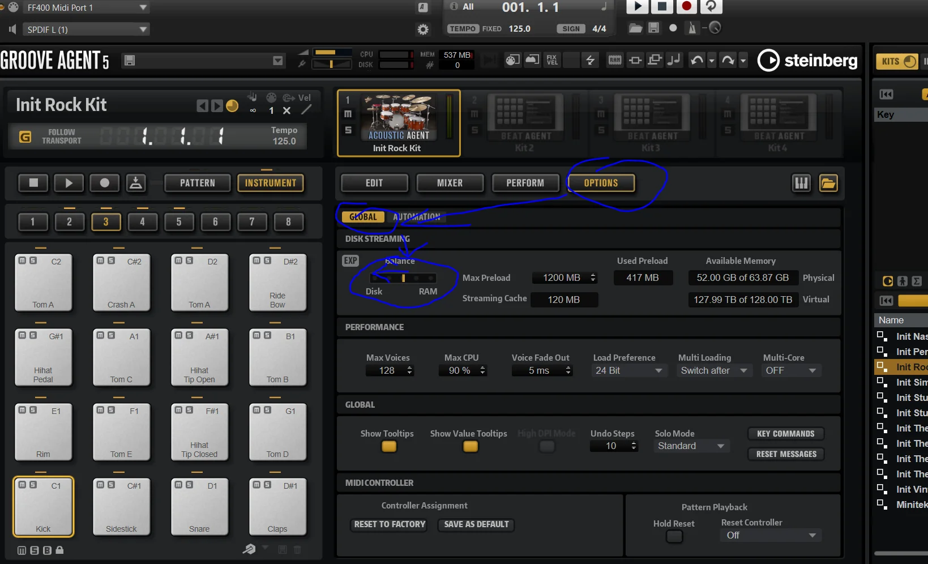Open the Solo Mode Standard dropdown
Viewport: 928px width, 564px height.
[x=691, y=446]
